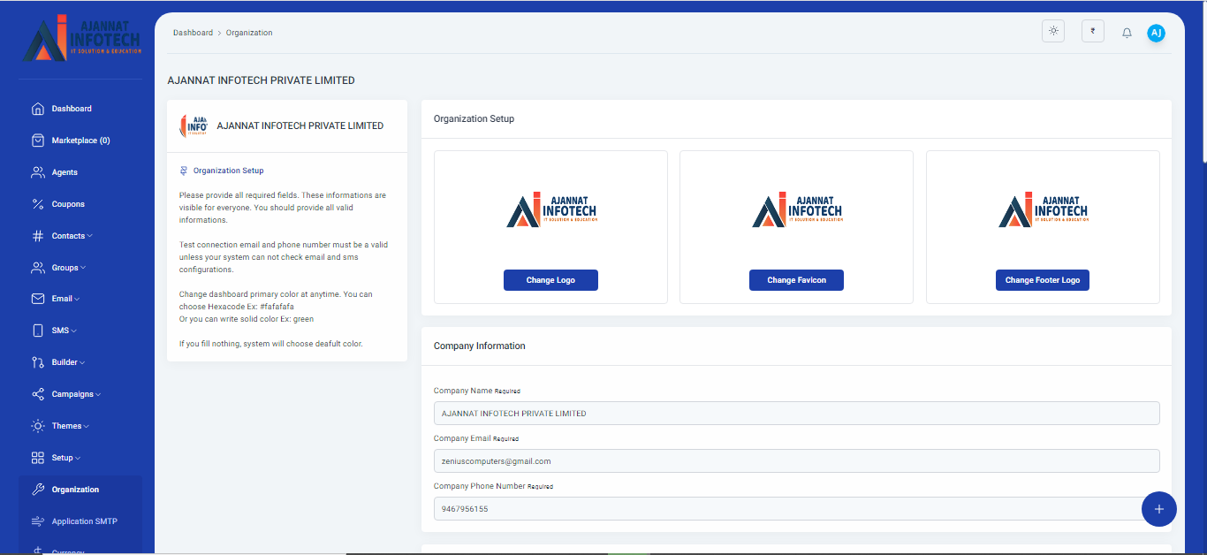Screen dimensions: 1207x555
Task: Toggle the light/dark theme sun icon
Action: (1053, 32)
